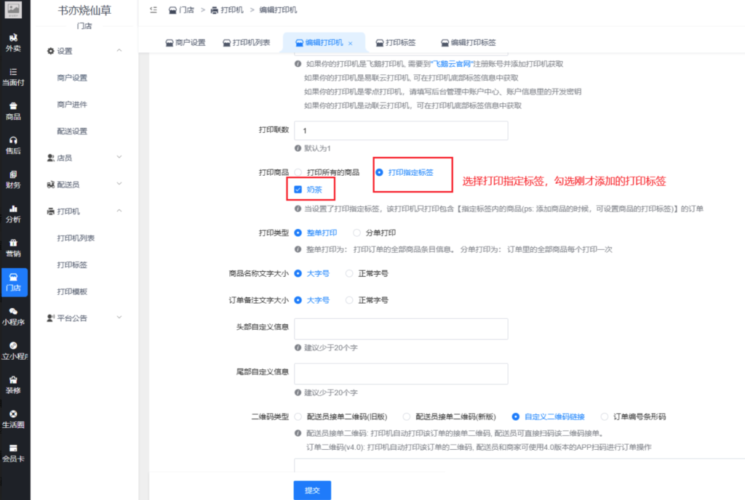Go to 财务 finance sidebar icon
The image size is (745, 500).
pos(14,178)
